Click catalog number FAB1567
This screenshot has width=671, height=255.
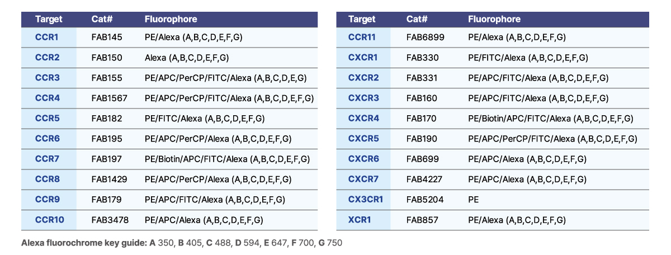pyautogui.click(x=110, y=98)
